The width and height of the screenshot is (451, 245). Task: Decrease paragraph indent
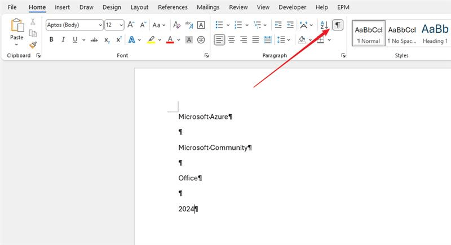[278, 25]
